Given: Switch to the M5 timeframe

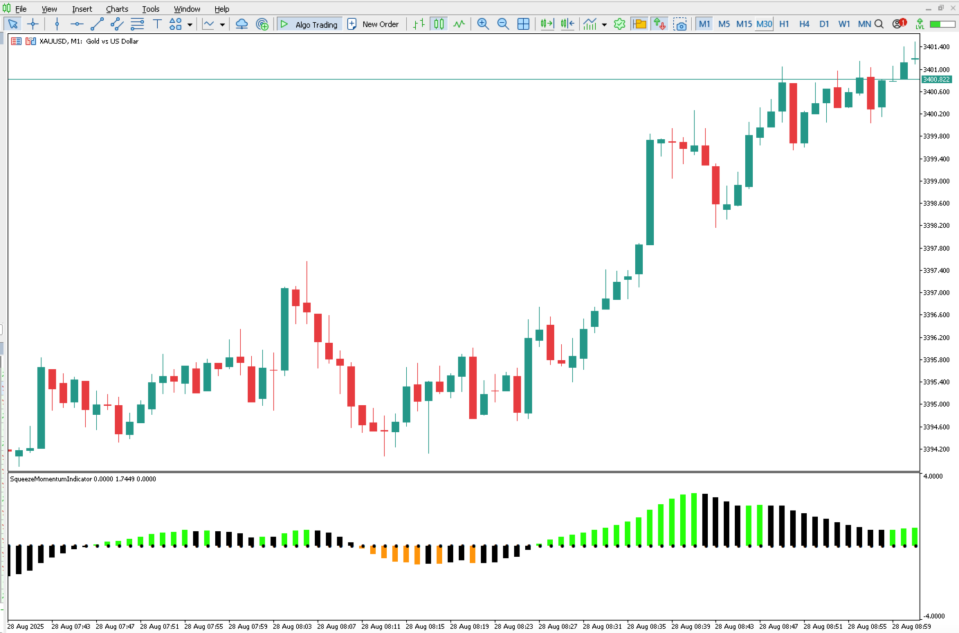Looking at the screenshot, I should pyautogui.click(x=724, y=24).
